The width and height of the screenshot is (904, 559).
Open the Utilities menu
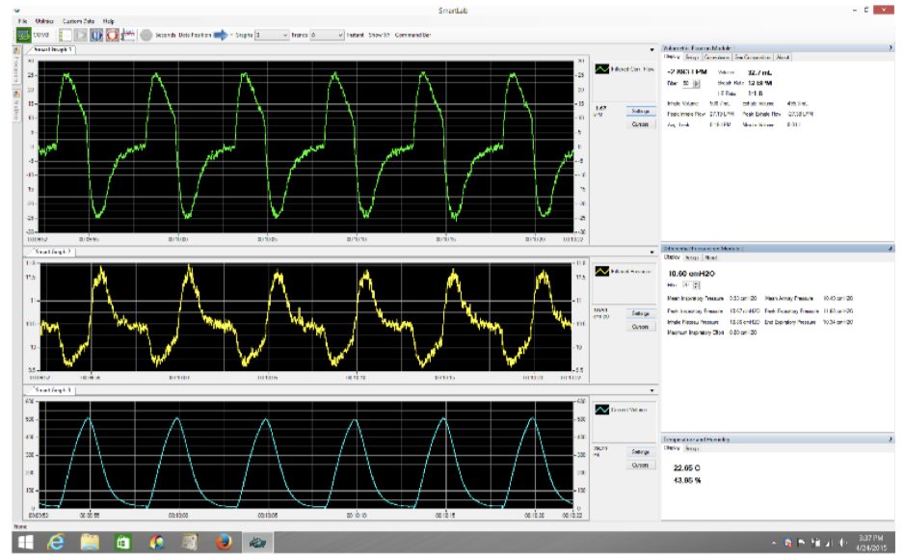click(x=44, y=20)
